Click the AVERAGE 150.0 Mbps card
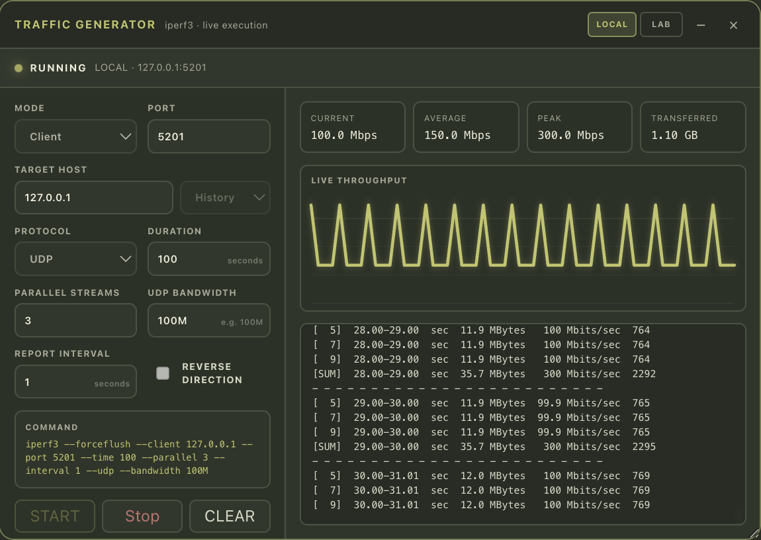 point(466,127)
